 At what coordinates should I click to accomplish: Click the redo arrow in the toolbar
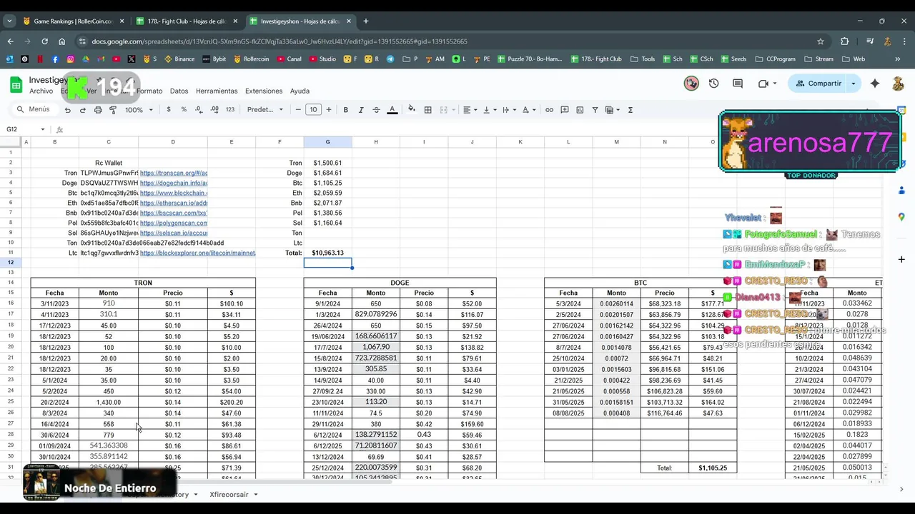pyautogui.click(x=82, y=110)
